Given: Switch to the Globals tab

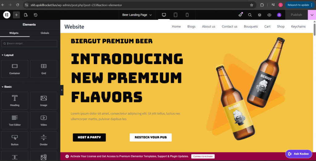Looking at the screenshot, I should click(45, 33).
